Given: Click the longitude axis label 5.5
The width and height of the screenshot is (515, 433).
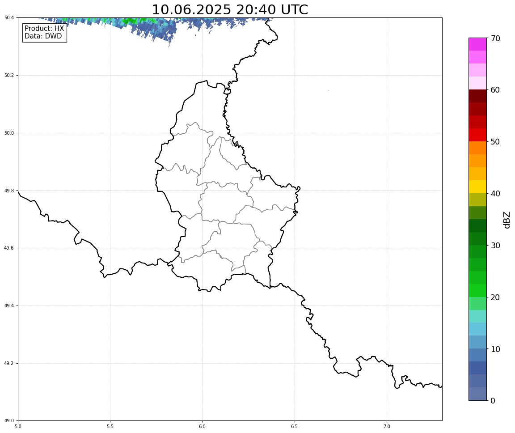Looking at the screenshot, I should [x=110, y=426].
